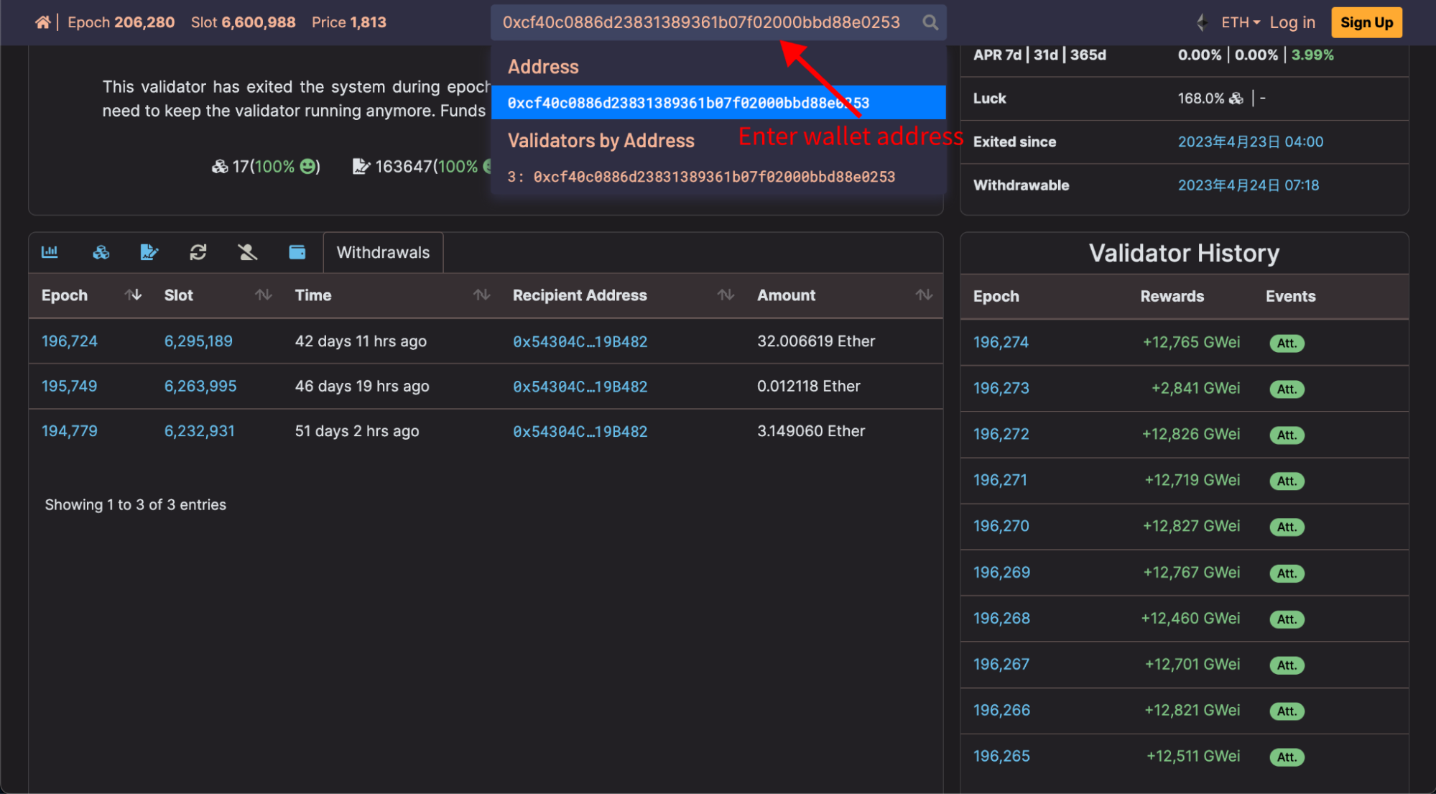The width and height of the screenshot is (1436, 794).
Task: Sort by Recipient Address column arrows
Action: tap(726, 295)
